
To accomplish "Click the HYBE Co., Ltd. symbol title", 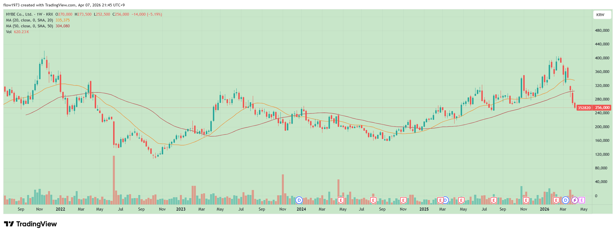I will click(x=19, y=14).
